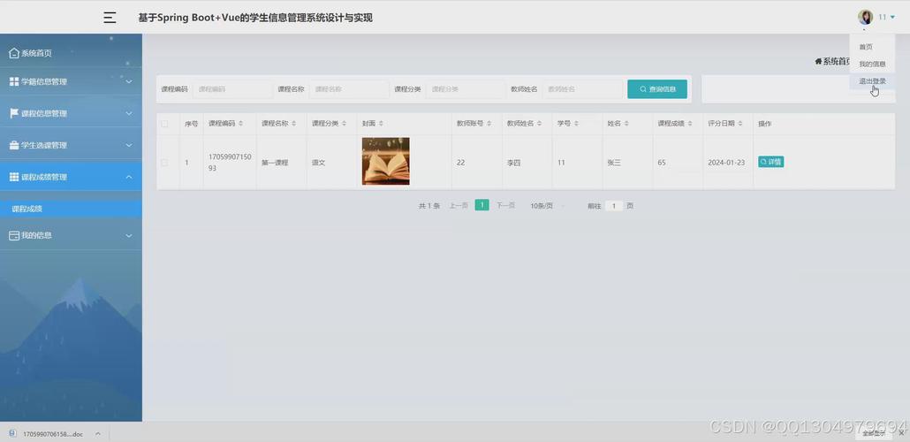
Task: Click the hamburger menu collapse icon
Action: pos(110,18)
